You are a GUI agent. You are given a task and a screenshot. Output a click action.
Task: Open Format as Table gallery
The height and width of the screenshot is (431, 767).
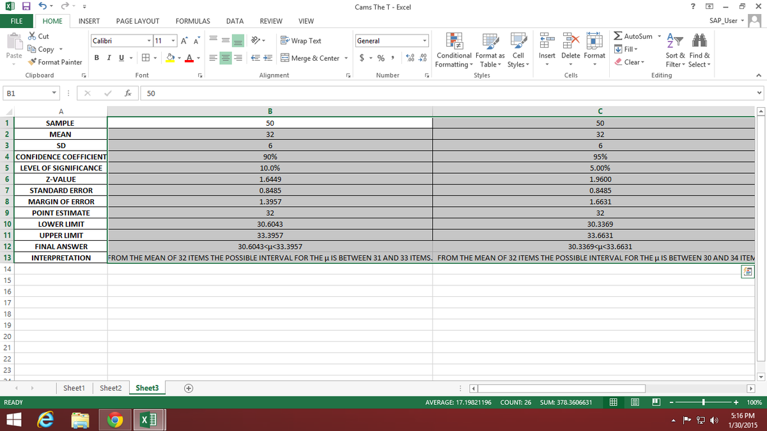(x=491, y=50)
